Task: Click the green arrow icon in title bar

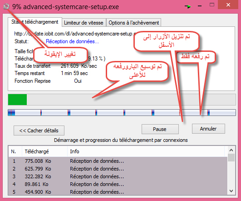Action: coord(188,6)
